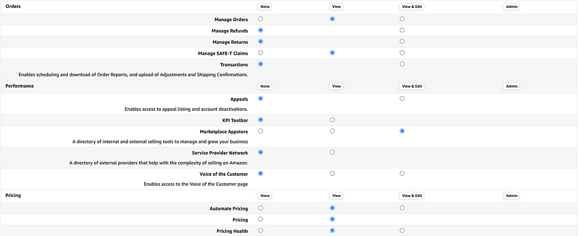The width and height of the screenshot is (583, 236).
Task: Click the Orders section None button
Action: (x=265, y=7)
